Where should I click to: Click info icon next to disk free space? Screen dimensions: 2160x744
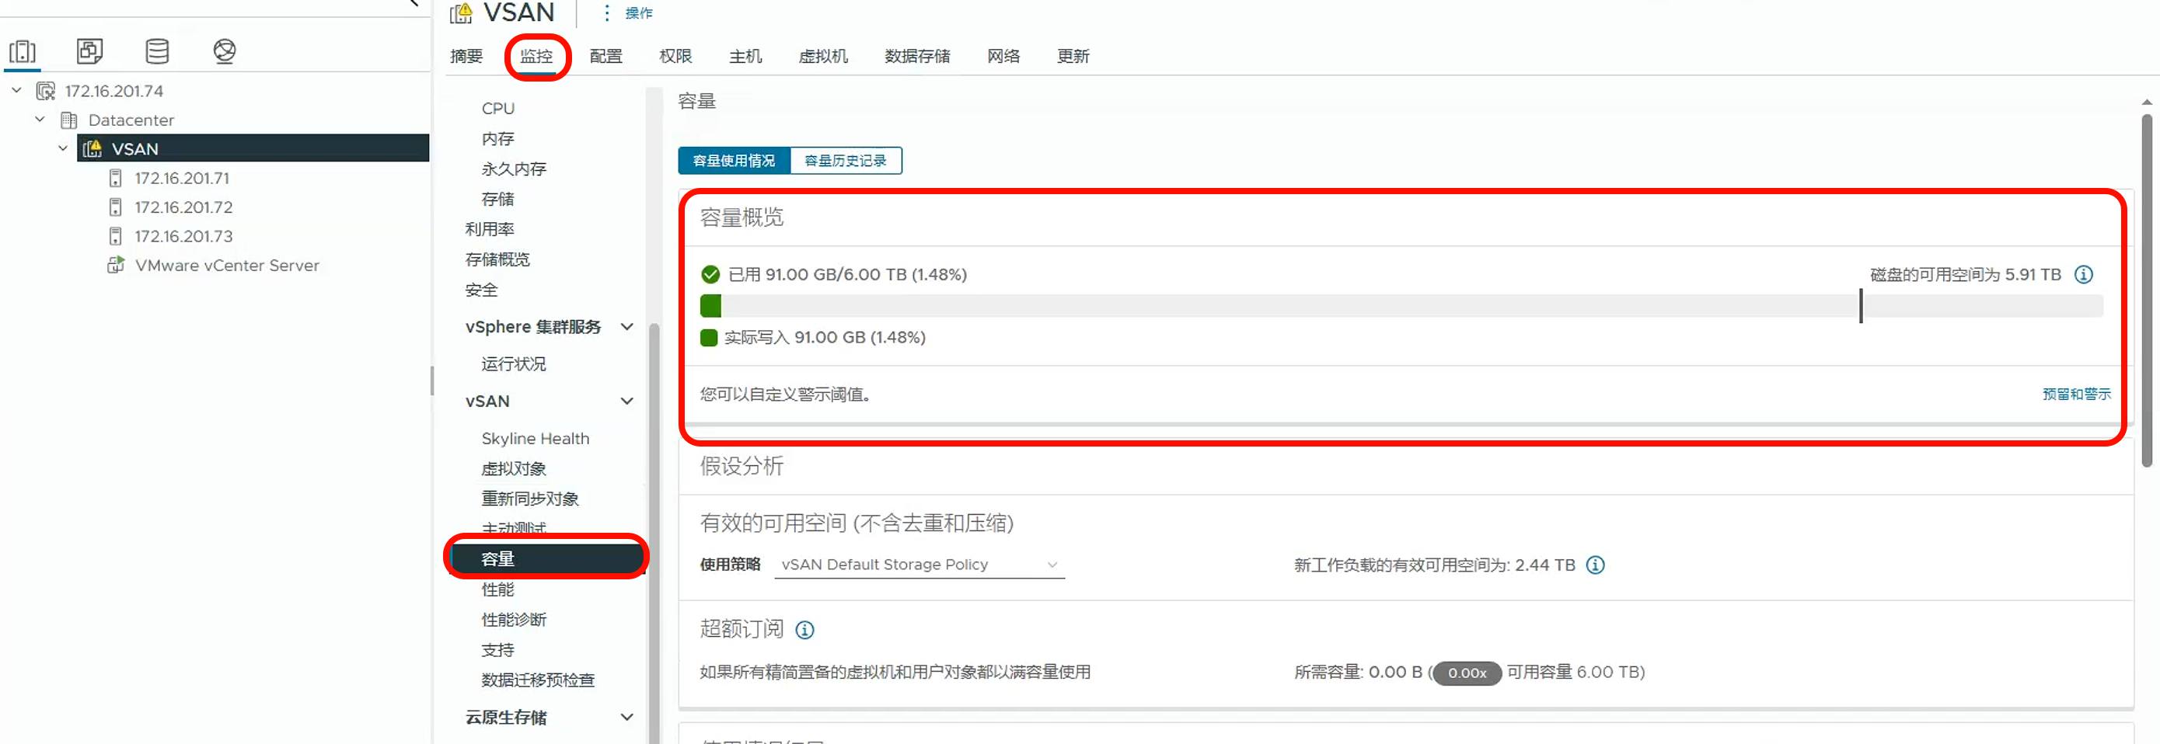(x=2083, y=275)
